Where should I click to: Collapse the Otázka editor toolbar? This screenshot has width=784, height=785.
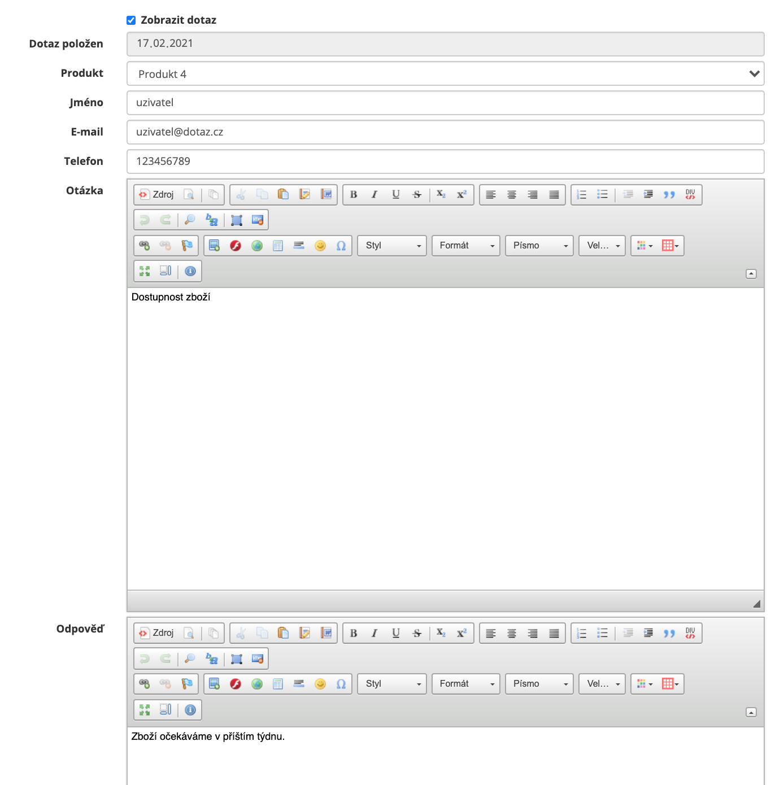pyautogui.click(x=751, y=274)
